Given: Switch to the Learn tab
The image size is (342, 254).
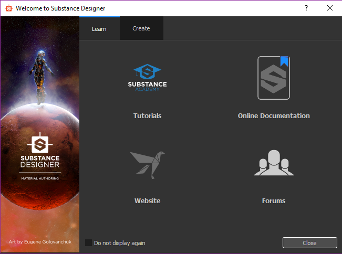Looking at the screenshot, I should click(99, 28).
